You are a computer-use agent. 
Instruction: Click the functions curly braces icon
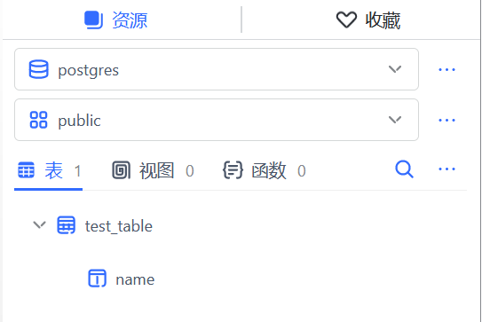click(x=233, y=170)
